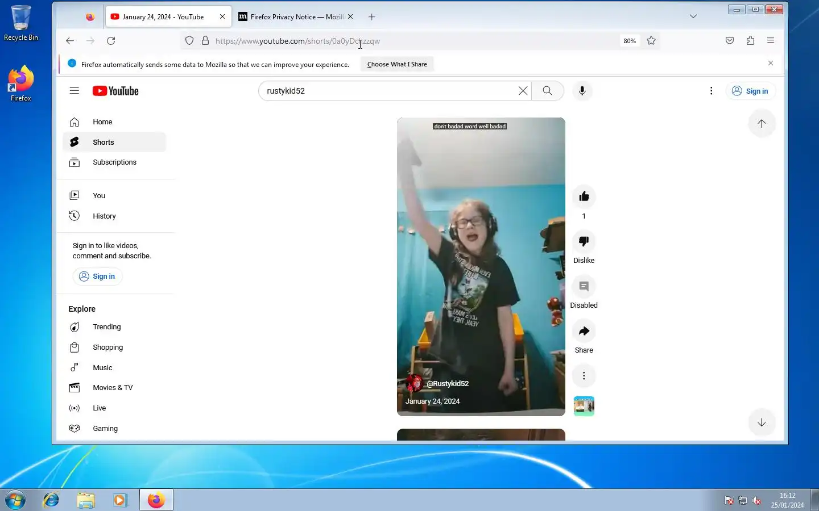Open a new tab with plus
The height and width of the screenshot is (511, 819).
click(x=371, y=17)
